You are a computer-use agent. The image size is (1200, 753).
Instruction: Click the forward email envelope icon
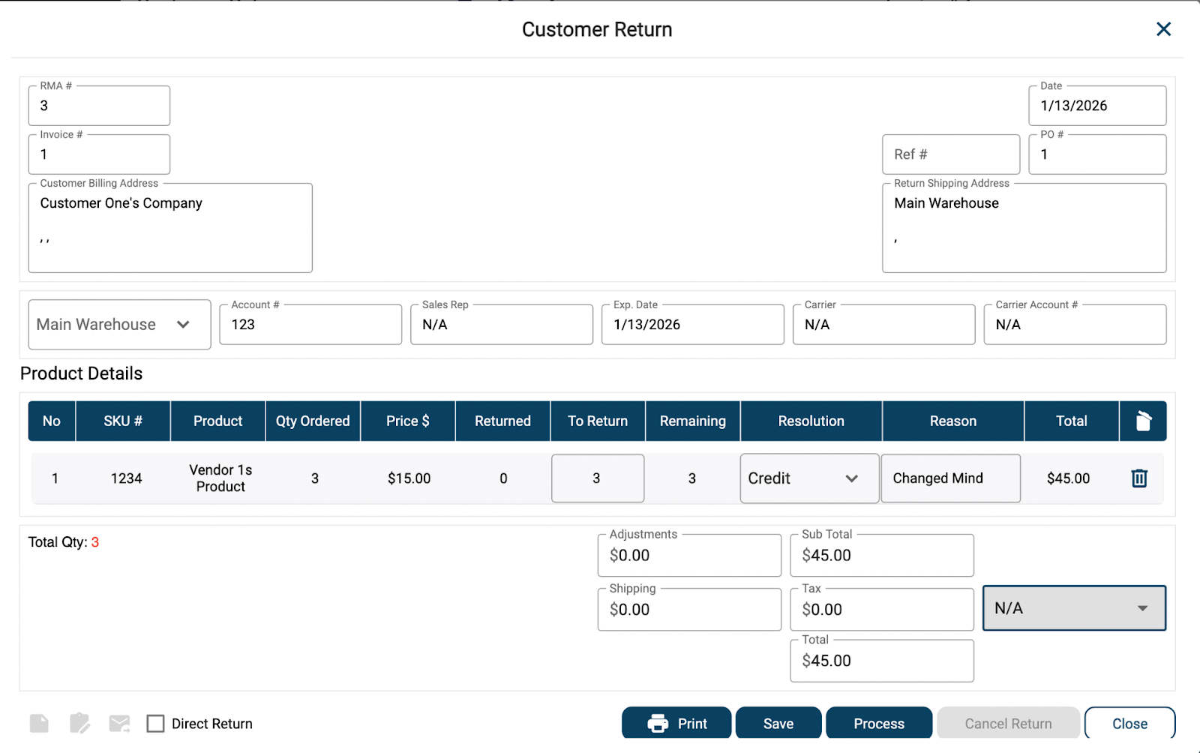[119, 723]
